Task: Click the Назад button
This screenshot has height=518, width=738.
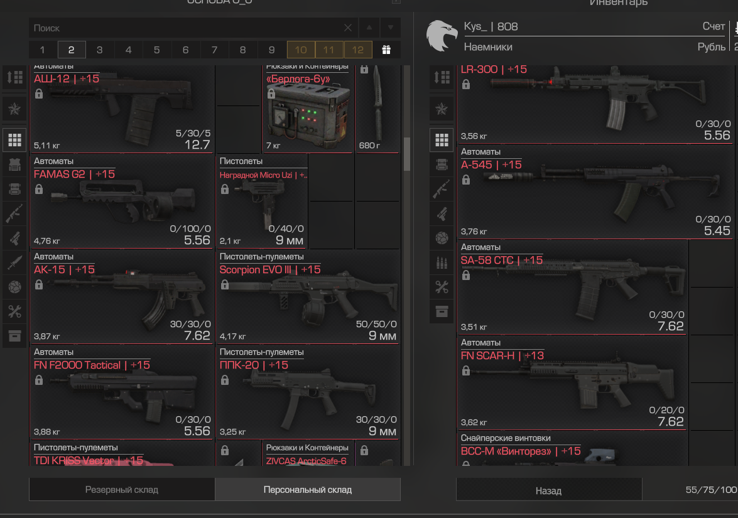Action: point(549,491)
